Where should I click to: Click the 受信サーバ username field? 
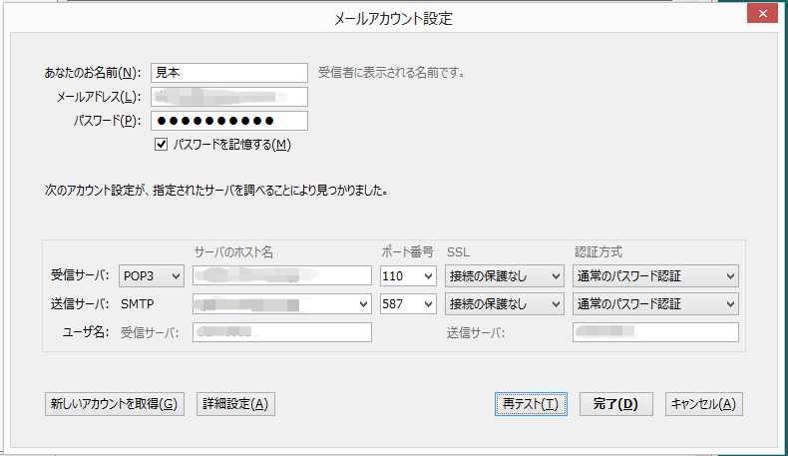click(x=281, y=332)
